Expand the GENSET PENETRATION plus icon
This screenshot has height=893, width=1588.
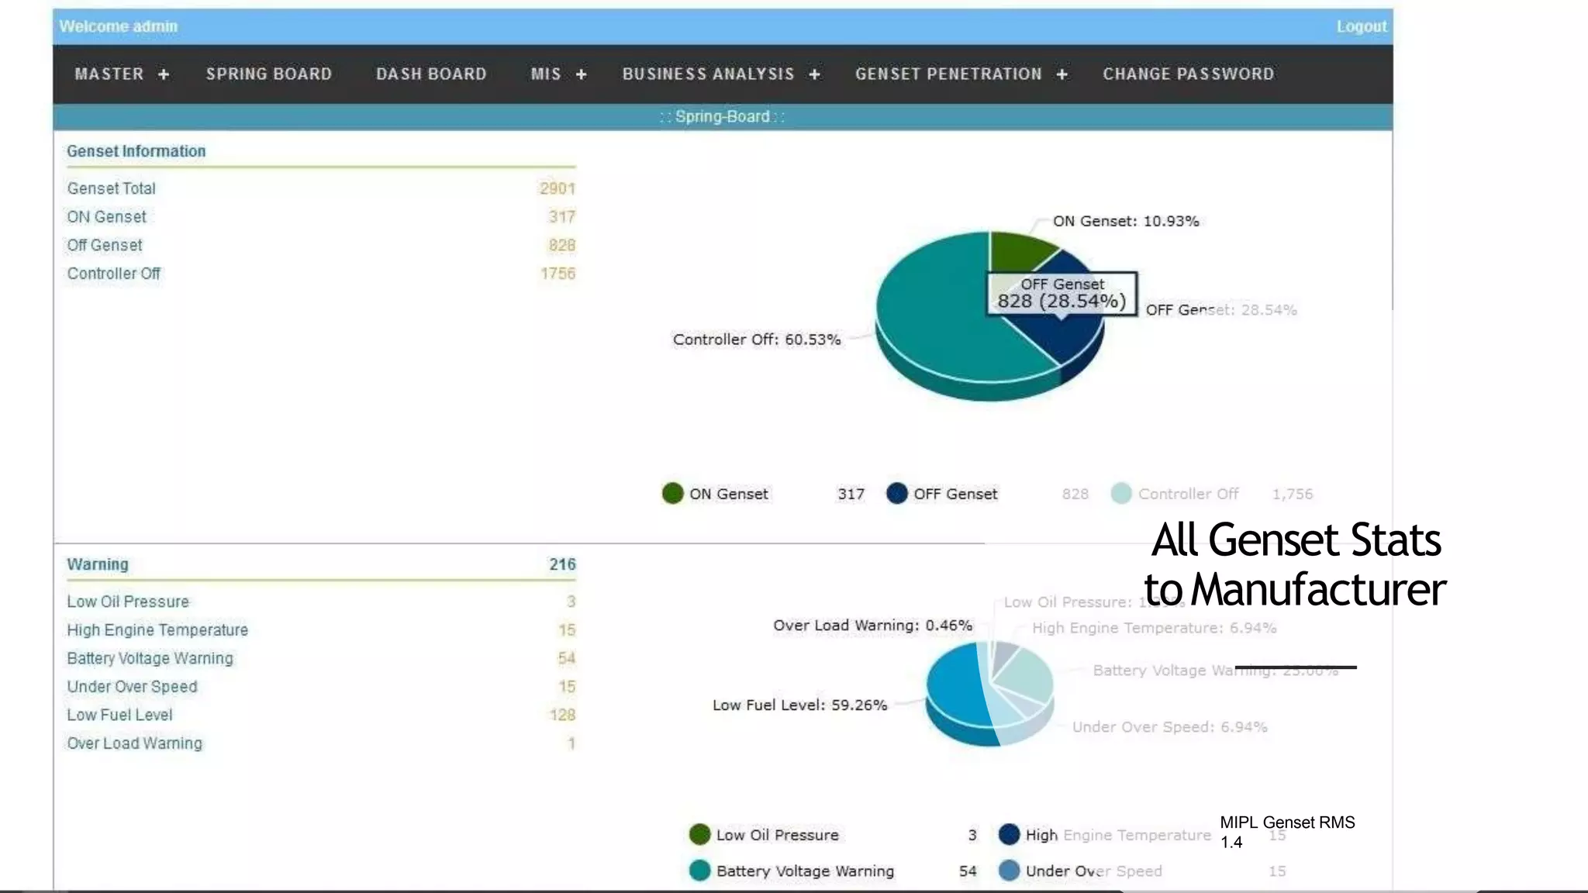coord(1062,74)
